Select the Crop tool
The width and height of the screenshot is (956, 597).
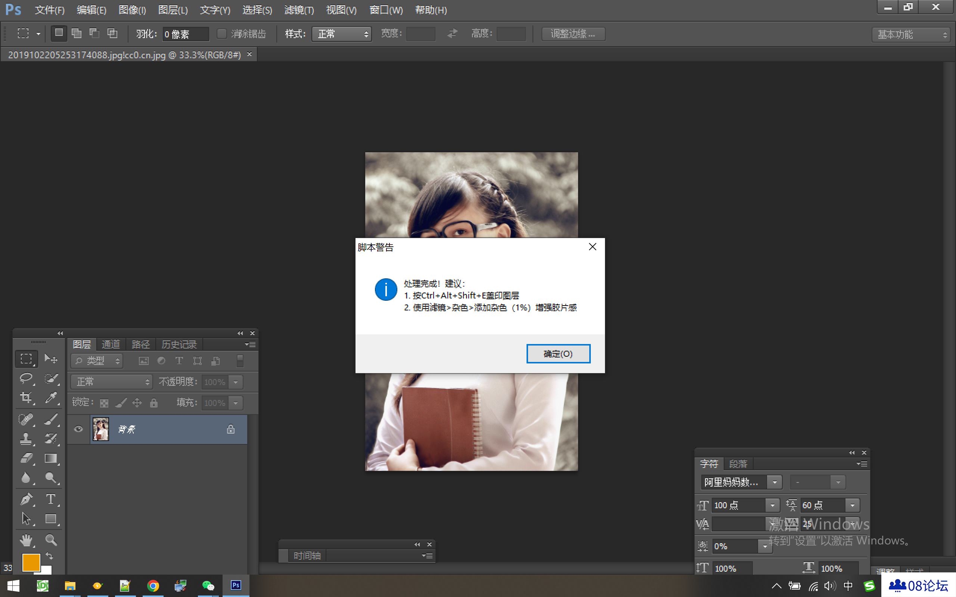[26, 398]
